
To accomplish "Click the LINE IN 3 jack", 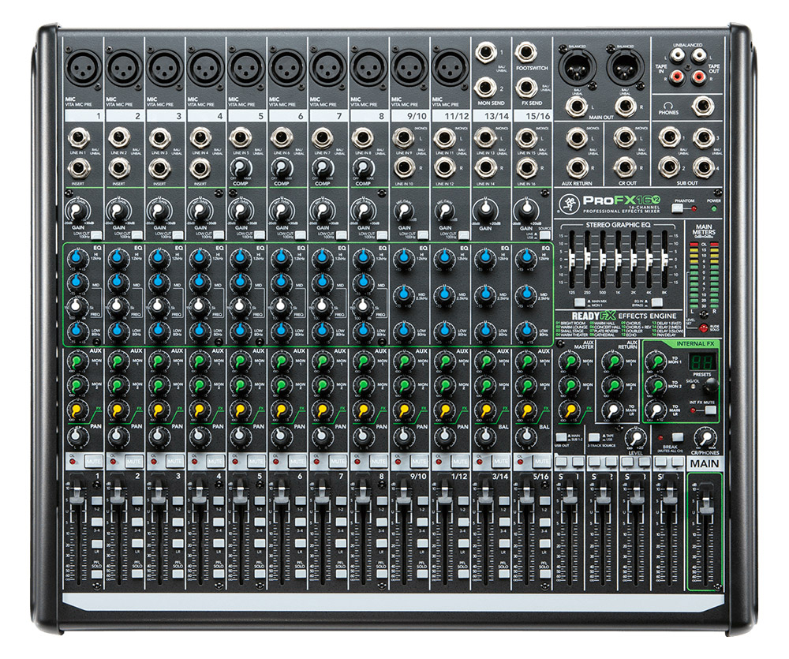I will tap(159, 139).
